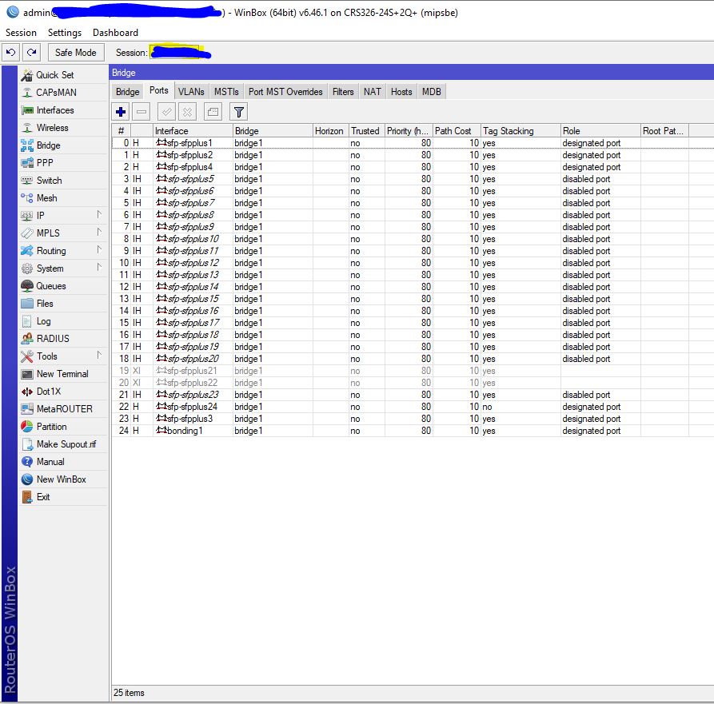Switch to the Hosts tab
This screenshot has width=714, height=704.
[x=401, y=92]
